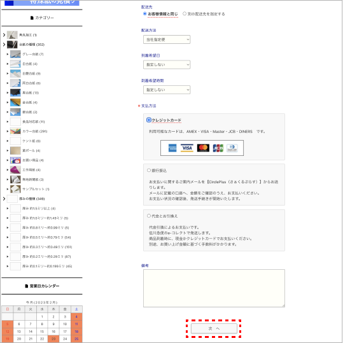Screen dimensions: 343x343
Task: Click date 14 in the business calendar
Action: [x=31, y=332]
